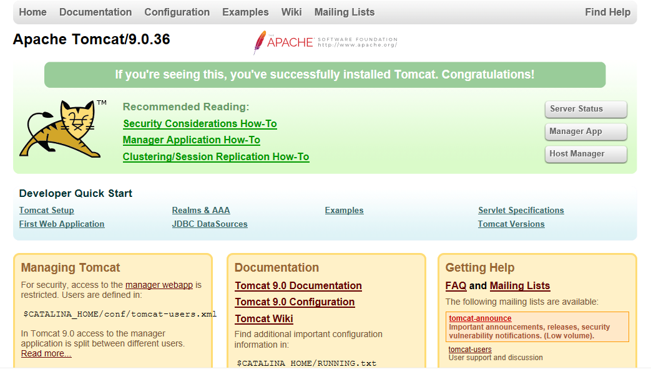Image resolution: width=651 pixels, height=372 pixels.
Task: Open the Servlet Specifications link
Action: (x=521, y=210)
